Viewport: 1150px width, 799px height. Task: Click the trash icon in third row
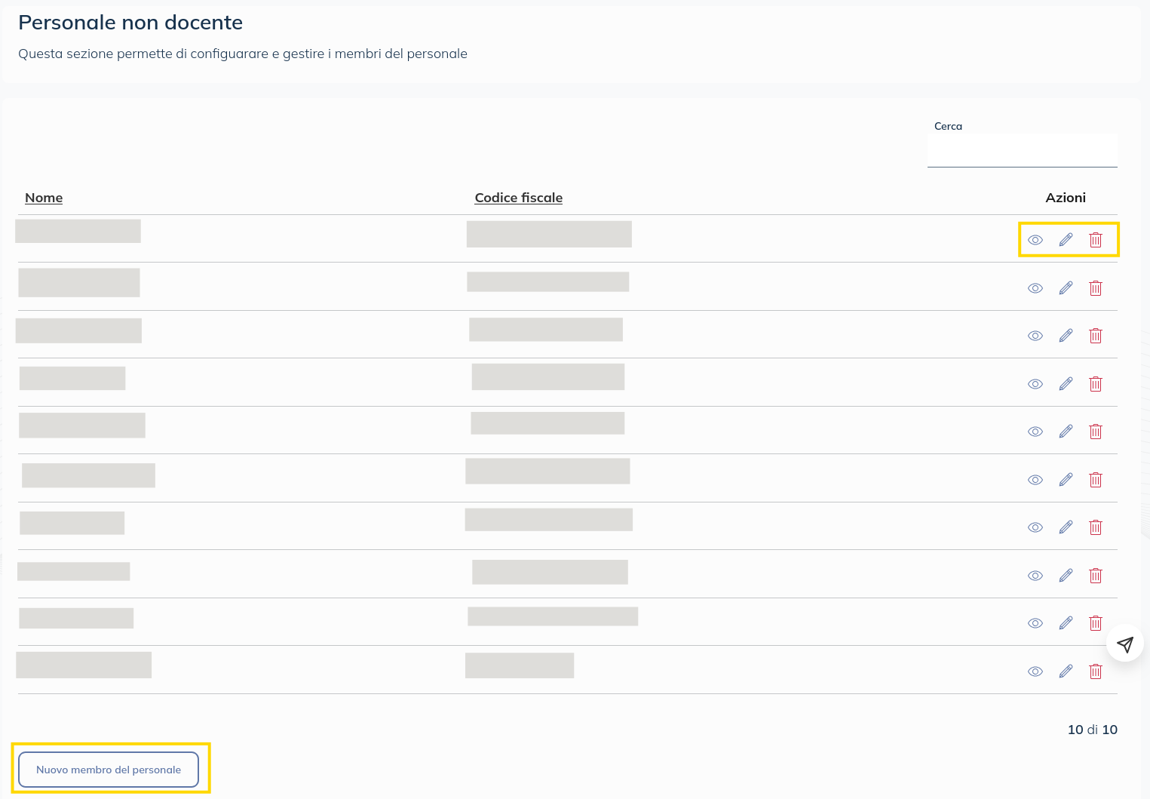pyautogui.click(x=1096, y=336)
